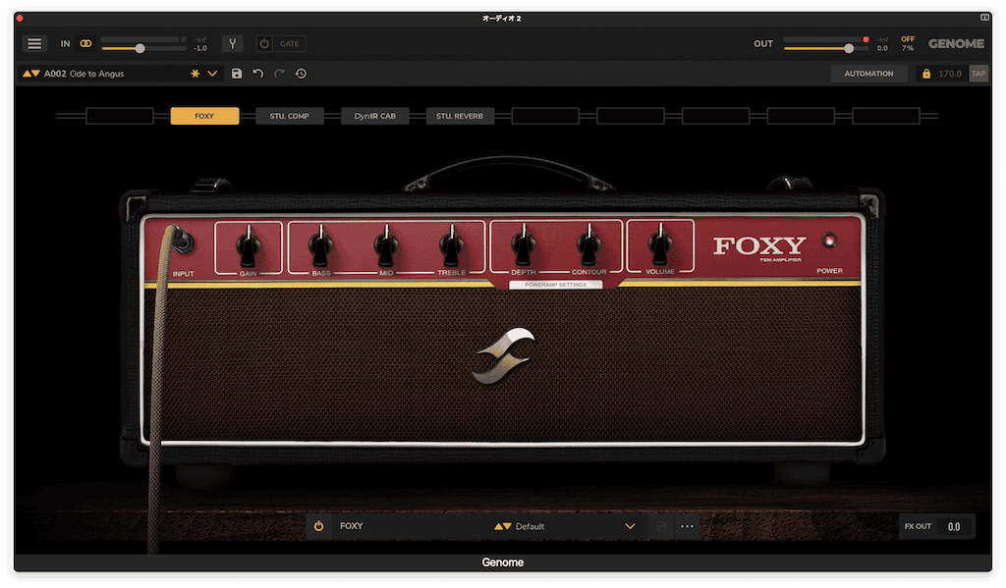Reset the red output clip indicator
1006x588 pixels.
click(x=866, y=39)
